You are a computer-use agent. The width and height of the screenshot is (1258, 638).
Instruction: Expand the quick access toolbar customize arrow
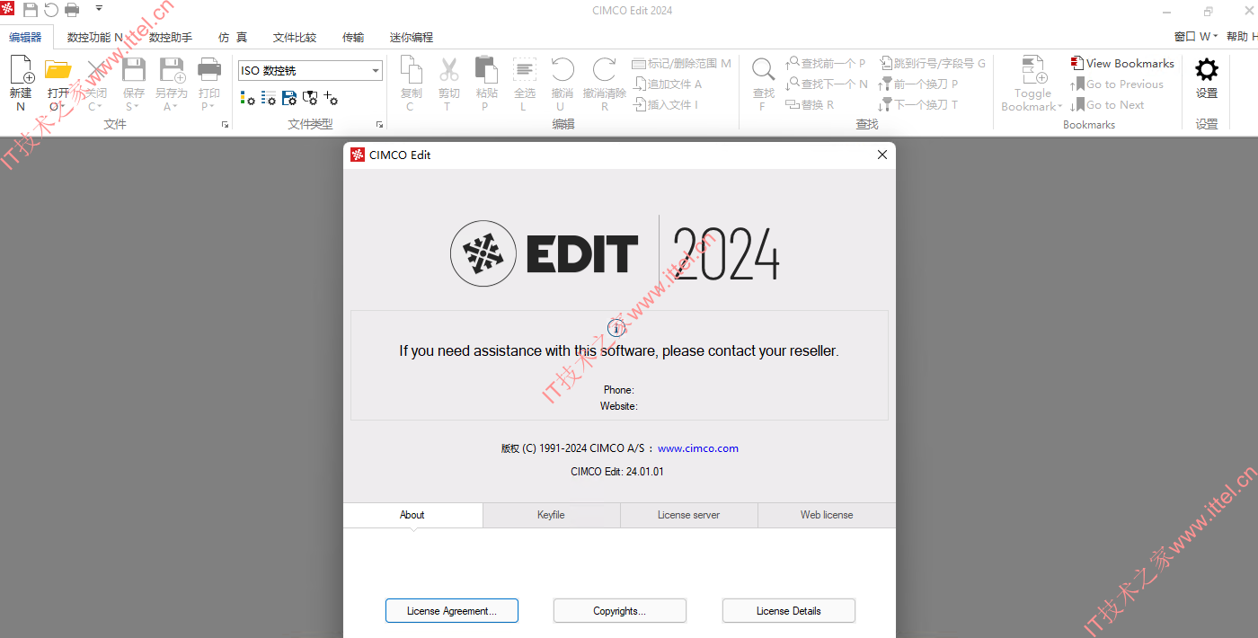(99, 9)
